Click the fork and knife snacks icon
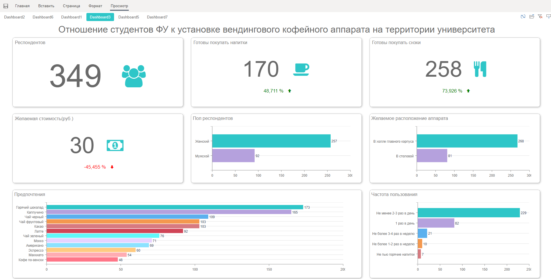Viewport: 551px width, 279px height. [480, 69]
